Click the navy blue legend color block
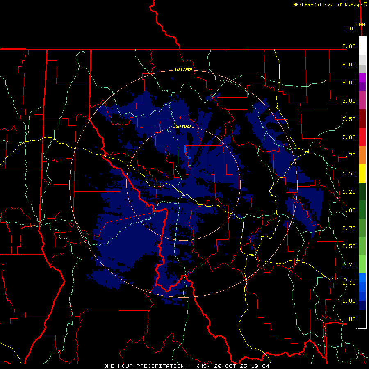This screenshot has height=369, width=369. tap(362, 305)
